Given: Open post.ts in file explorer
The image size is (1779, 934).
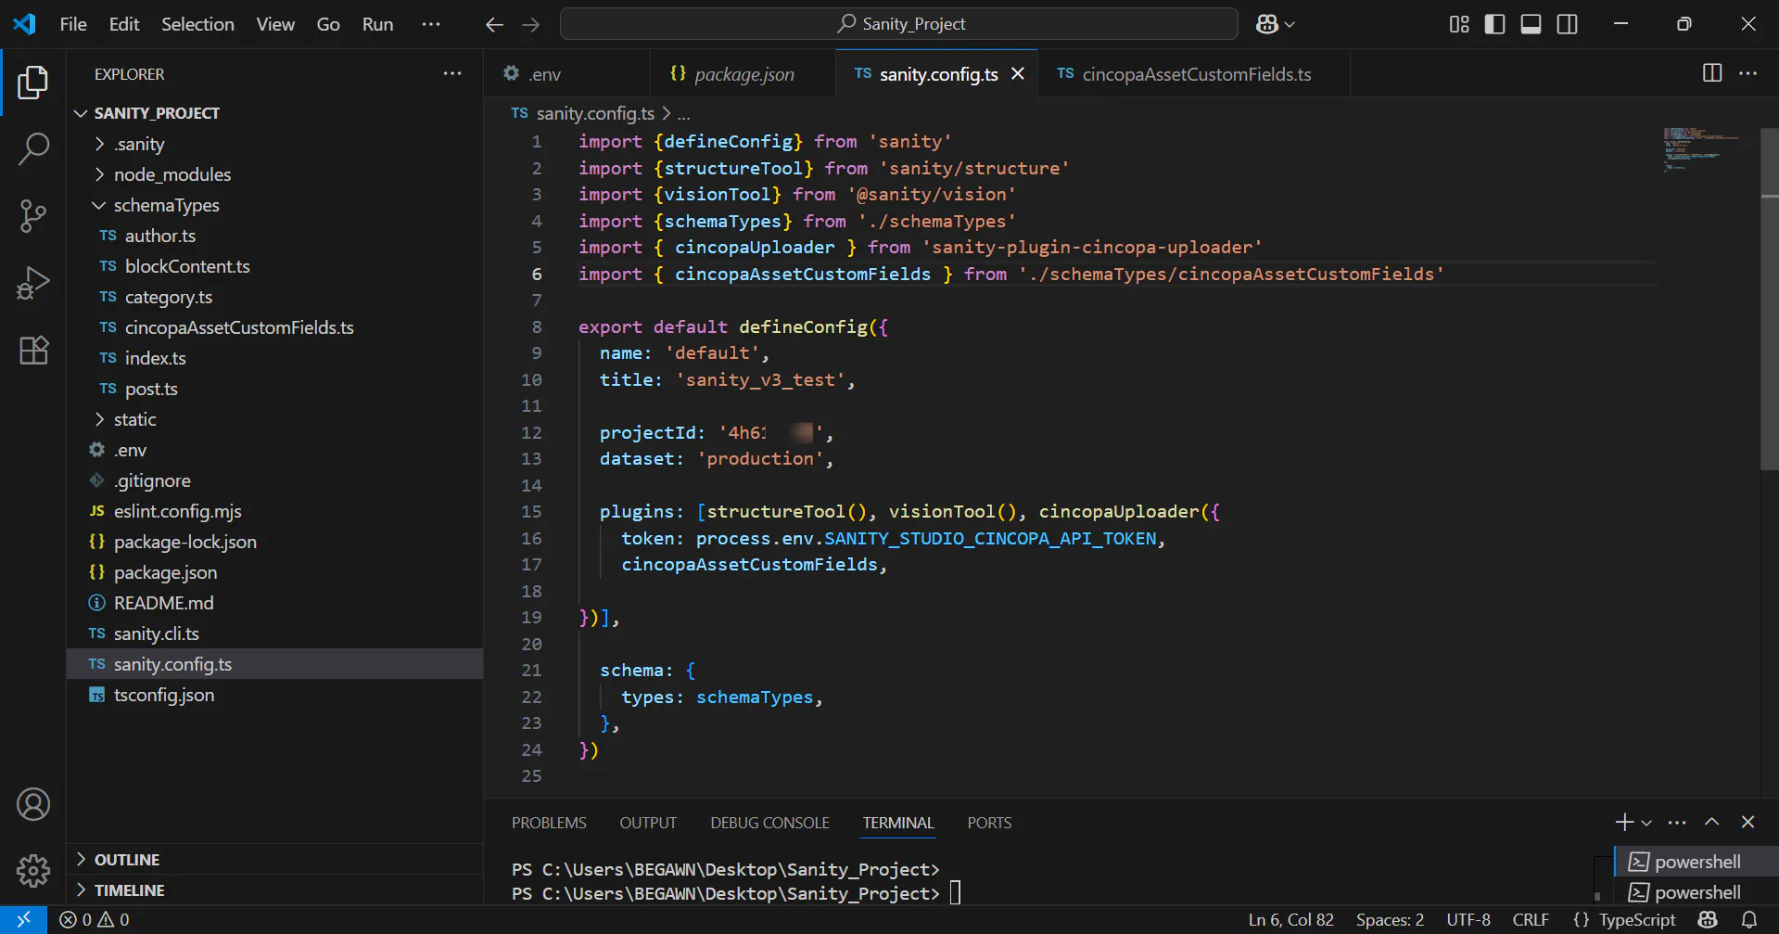Looking at the screenshot, I should coord(275,389).
